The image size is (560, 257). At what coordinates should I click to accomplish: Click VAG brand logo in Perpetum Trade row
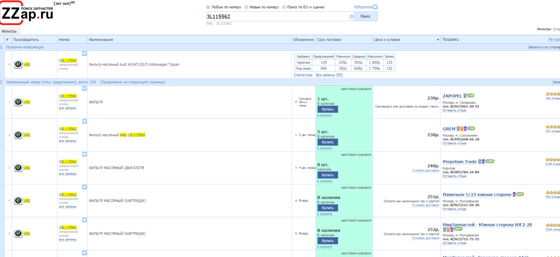[x=18, y=168]
